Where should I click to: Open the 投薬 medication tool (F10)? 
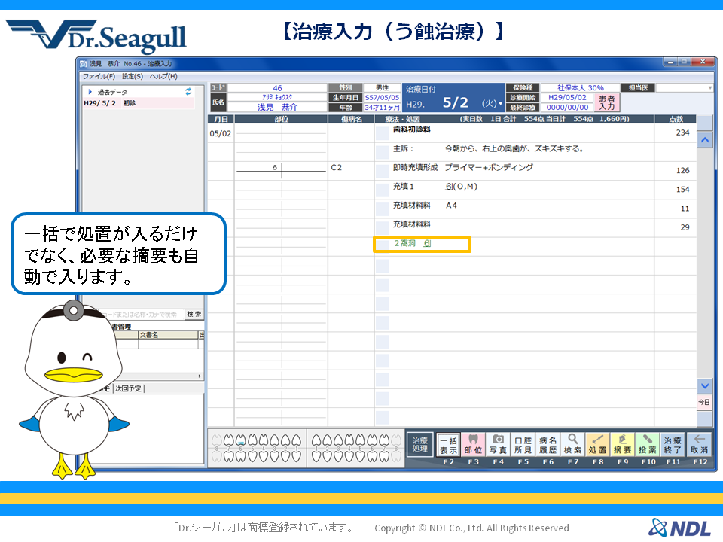click(x=648, y=444)
